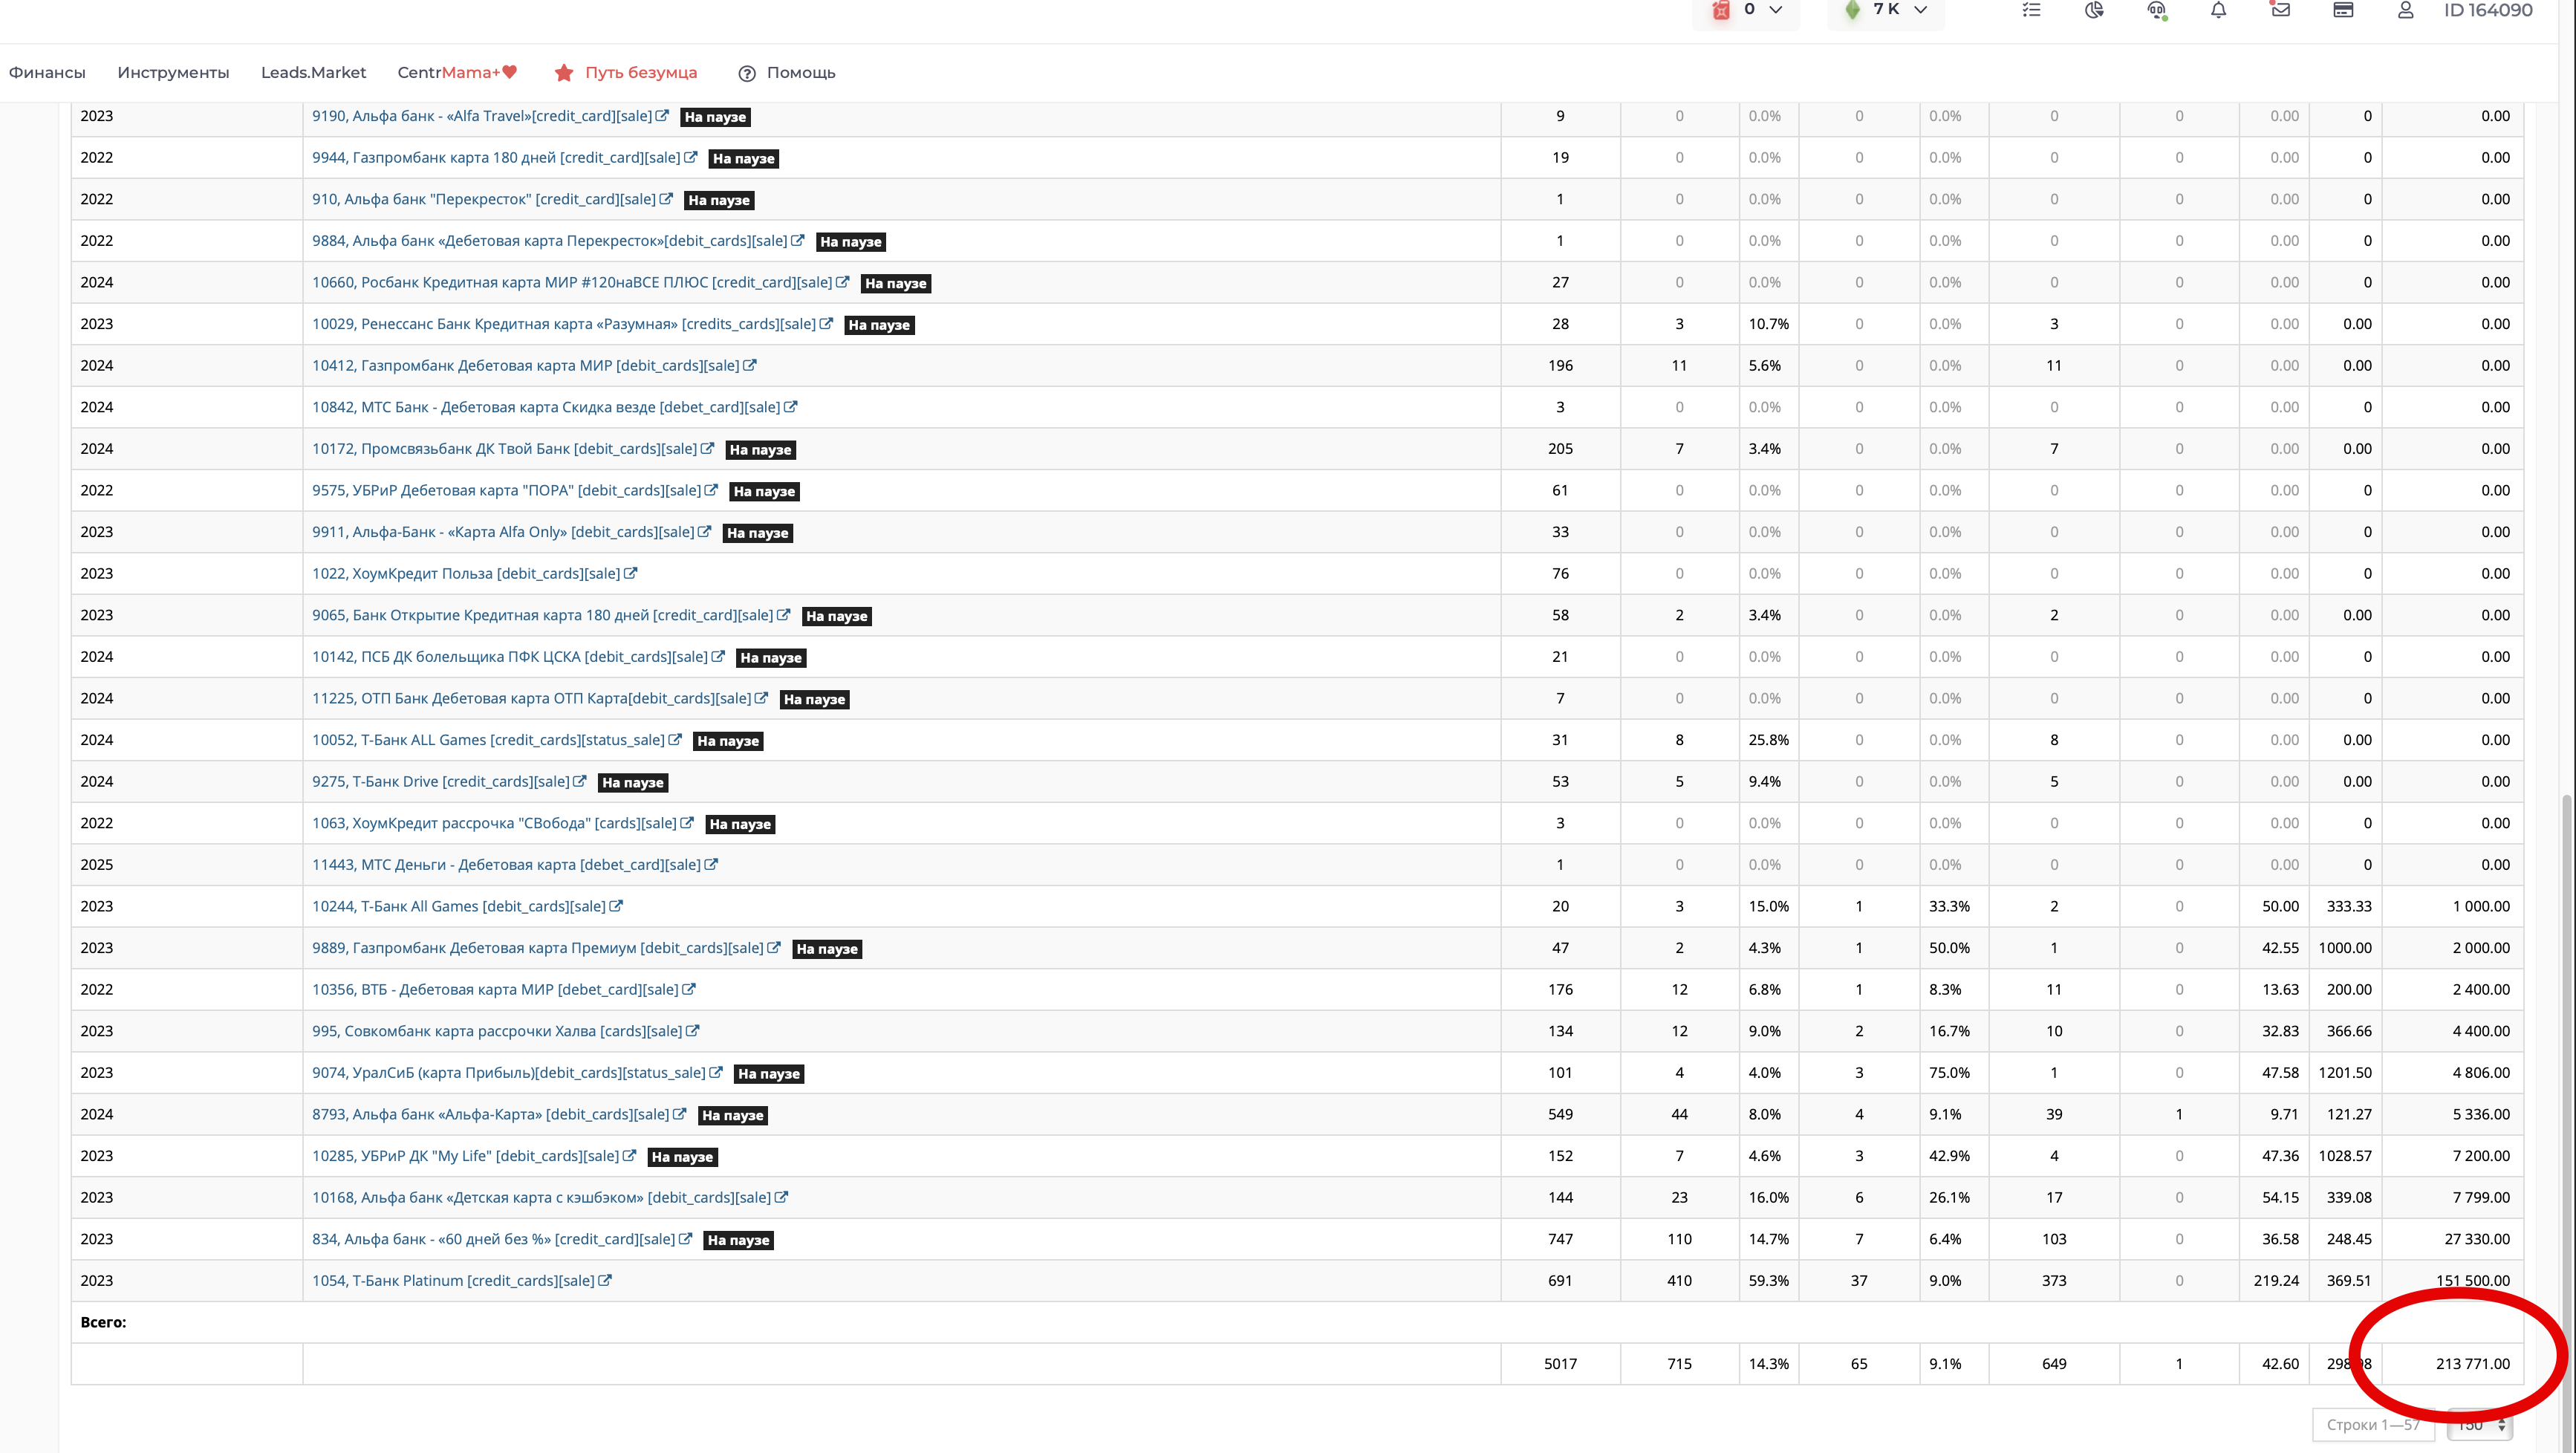
Task: Click the ID 164090 account label
Action: tap(2488, 10)
